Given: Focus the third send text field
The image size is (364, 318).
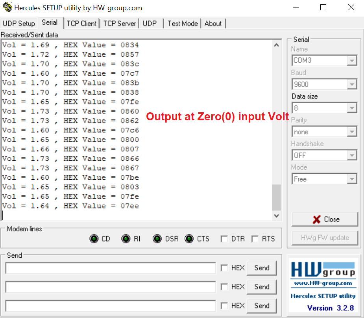Looking at the screenshot, I should click(x=111, y=306).
